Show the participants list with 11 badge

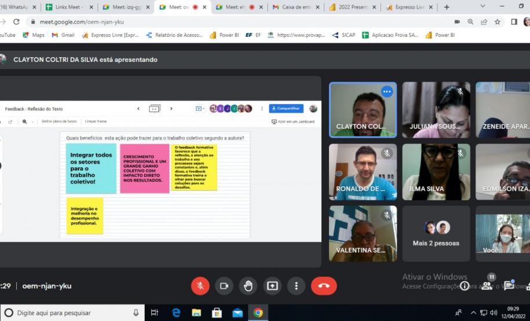click(x=488, y=285)
